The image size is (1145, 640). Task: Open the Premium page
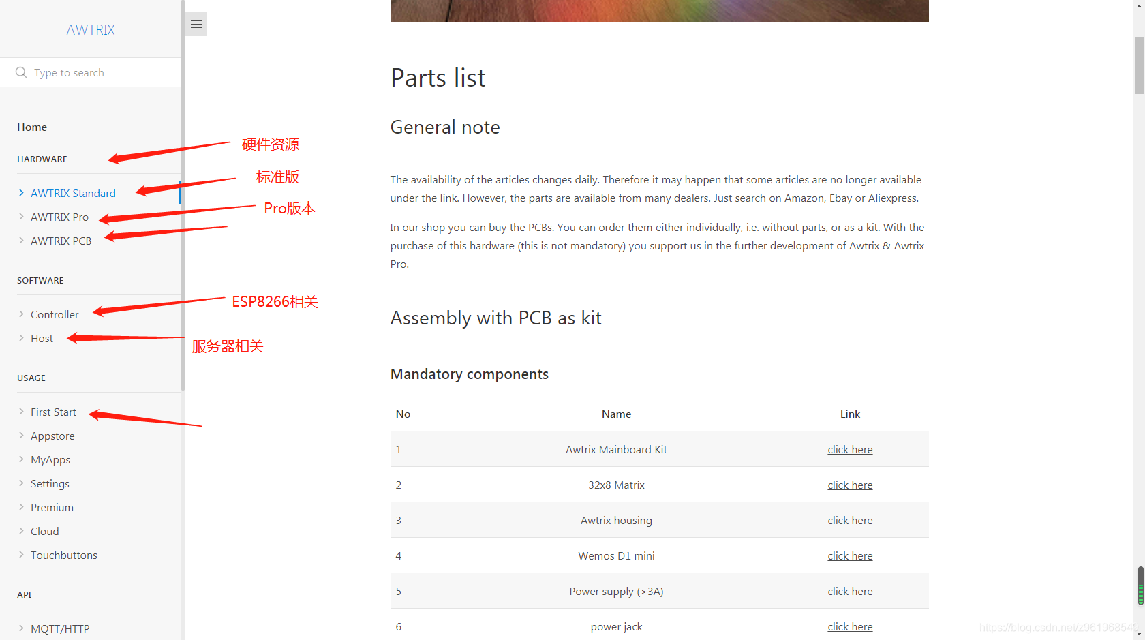point(52,507)
